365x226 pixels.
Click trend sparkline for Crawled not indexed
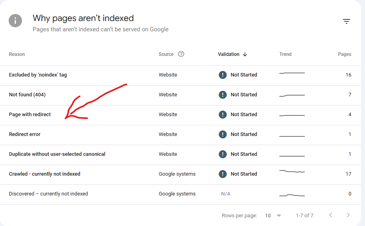coord(292,171)
